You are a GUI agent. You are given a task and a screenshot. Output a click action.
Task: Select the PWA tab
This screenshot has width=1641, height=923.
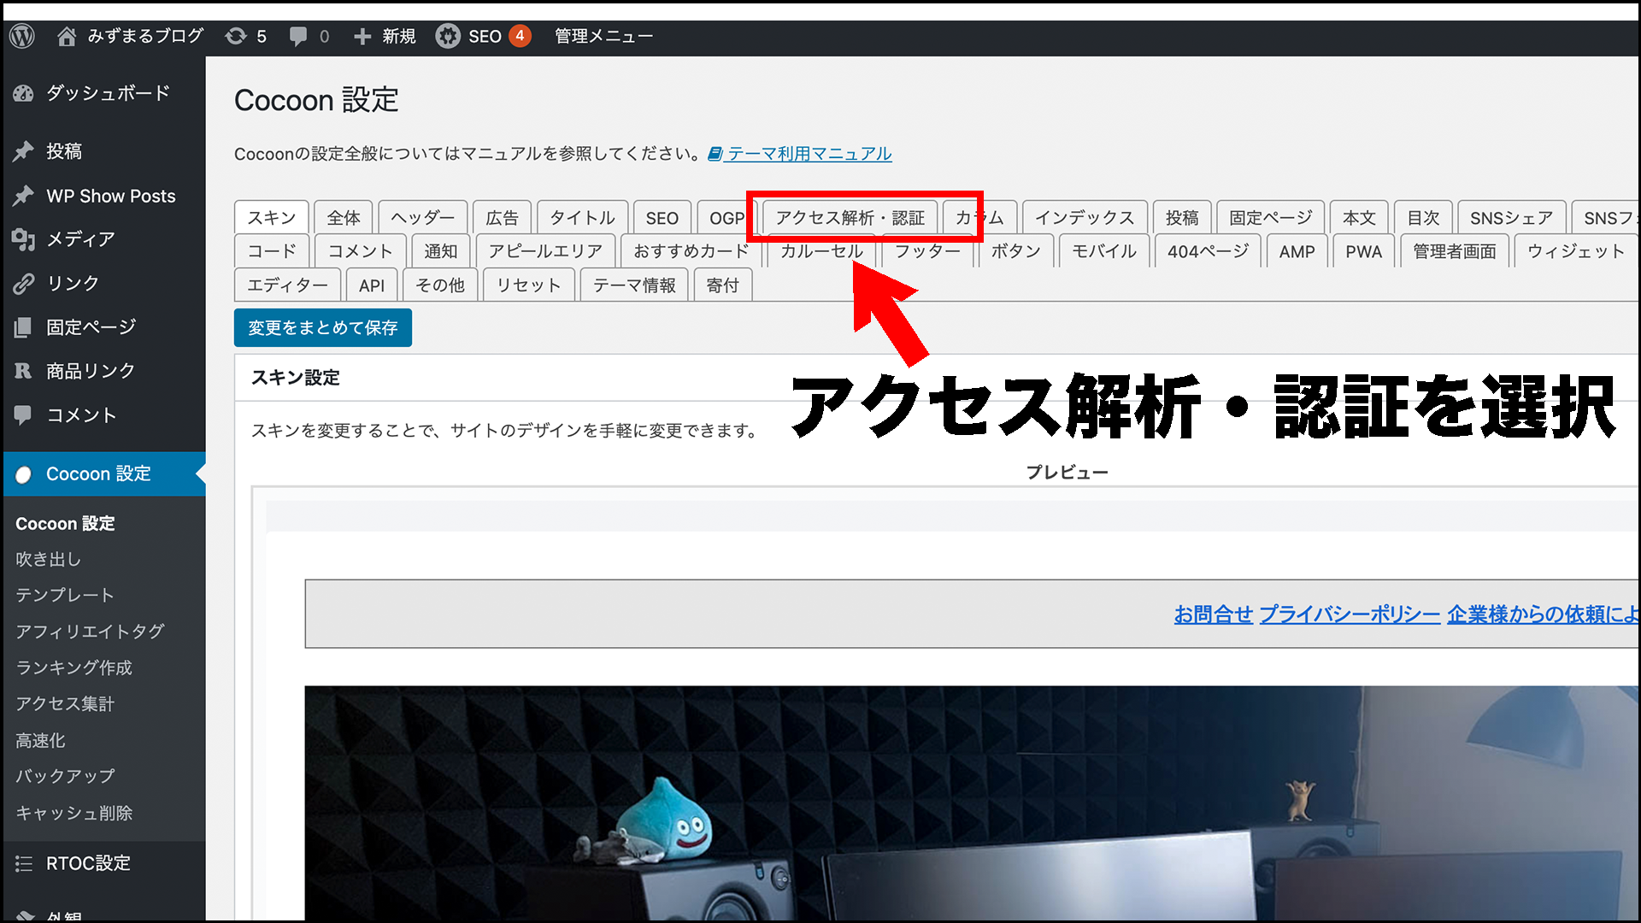(x=1363, y=251)
